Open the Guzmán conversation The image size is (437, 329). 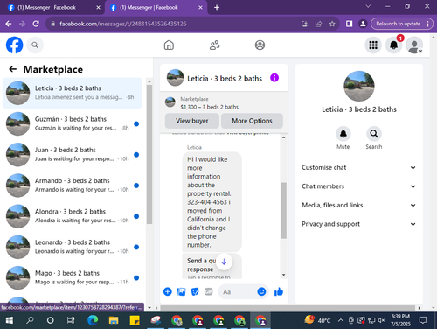[73, 123]
